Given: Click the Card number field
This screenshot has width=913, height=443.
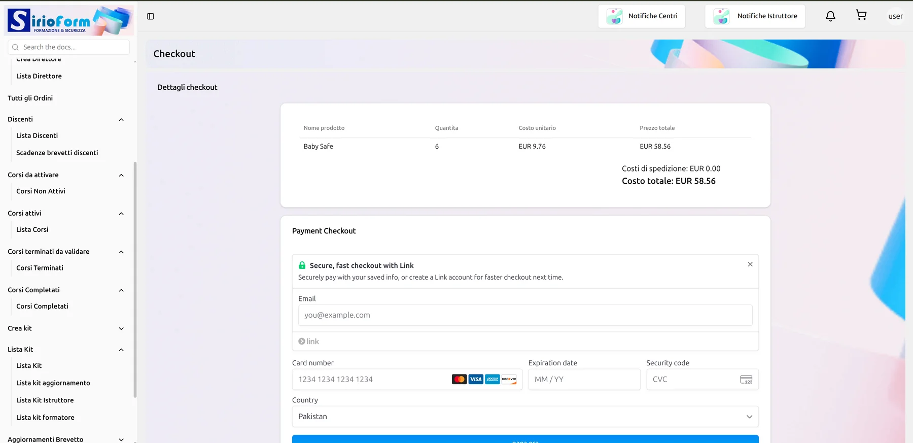Looking at the screenshot, I should pyautogui.click(x=407, y=380).
